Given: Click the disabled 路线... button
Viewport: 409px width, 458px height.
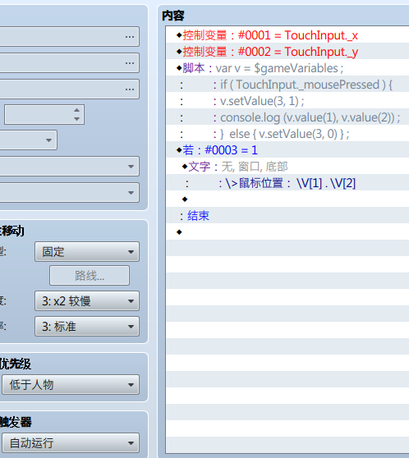Looking at the screenshot, I should [90, 276].
